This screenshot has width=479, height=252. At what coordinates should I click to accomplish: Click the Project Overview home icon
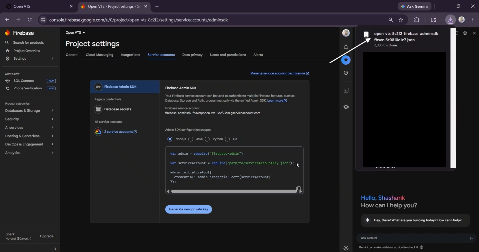click(7, 51)
